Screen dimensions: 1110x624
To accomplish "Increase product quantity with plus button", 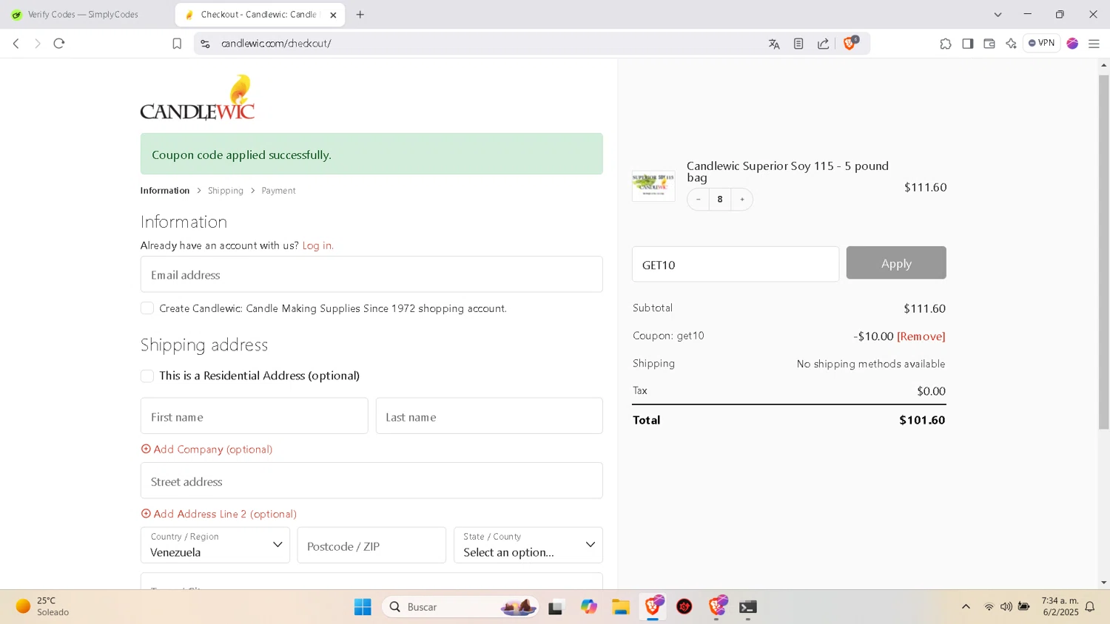I will 742,200.
